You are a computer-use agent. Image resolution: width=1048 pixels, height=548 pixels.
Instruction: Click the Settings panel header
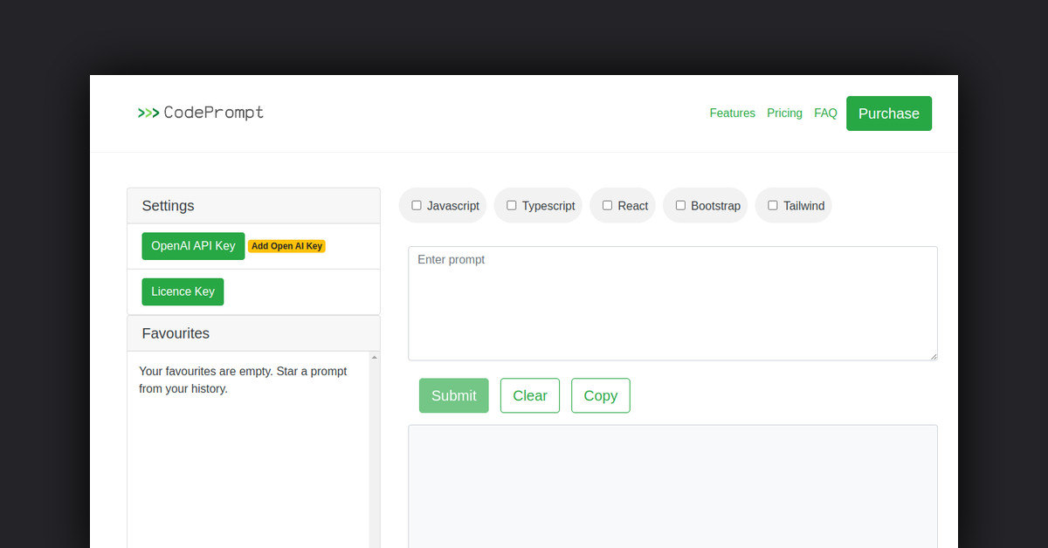[168, 205]
